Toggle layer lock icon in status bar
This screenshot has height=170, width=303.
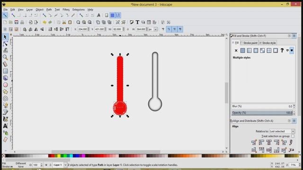pos(50,165)
